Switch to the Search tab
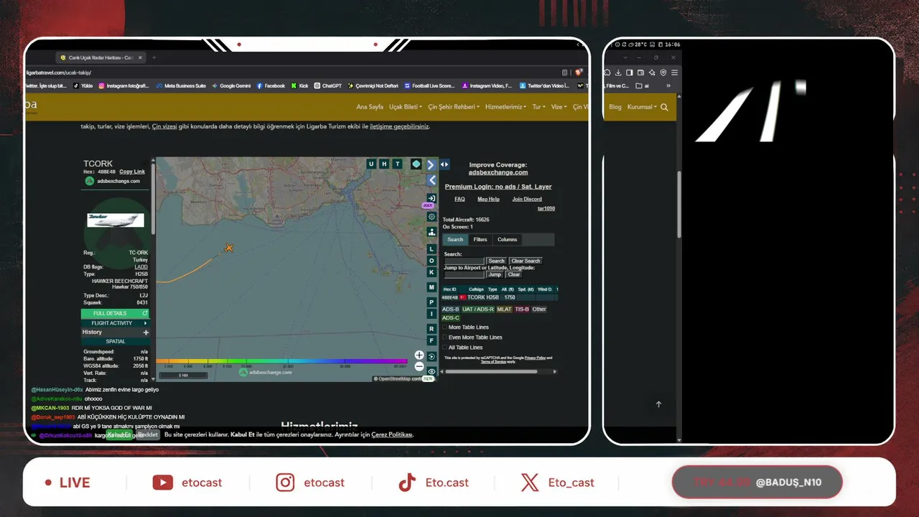Viewport: 919px width, 517px height. coord(455,240)
